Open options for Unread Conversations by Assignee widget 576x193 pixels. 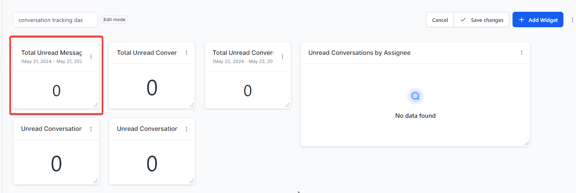point(521,53)
